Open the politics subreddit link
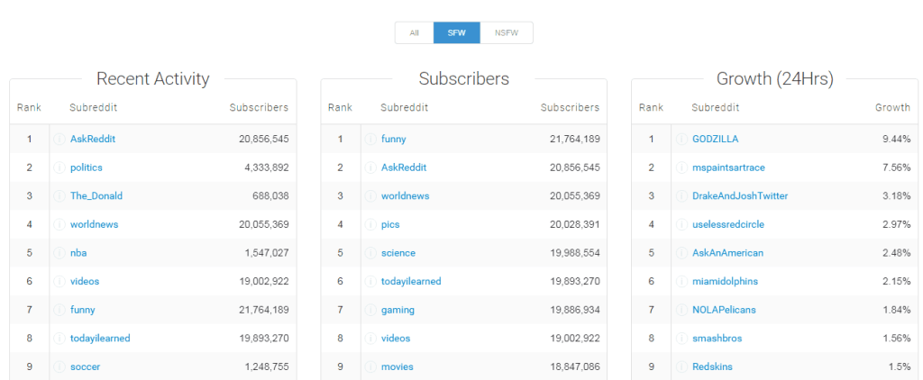 [87, 167]
